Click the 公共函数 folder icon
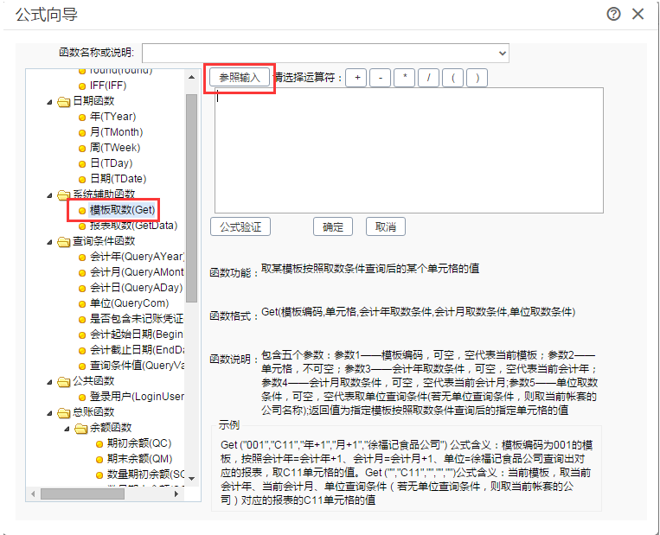660x535 pixels. pos(63,381)
